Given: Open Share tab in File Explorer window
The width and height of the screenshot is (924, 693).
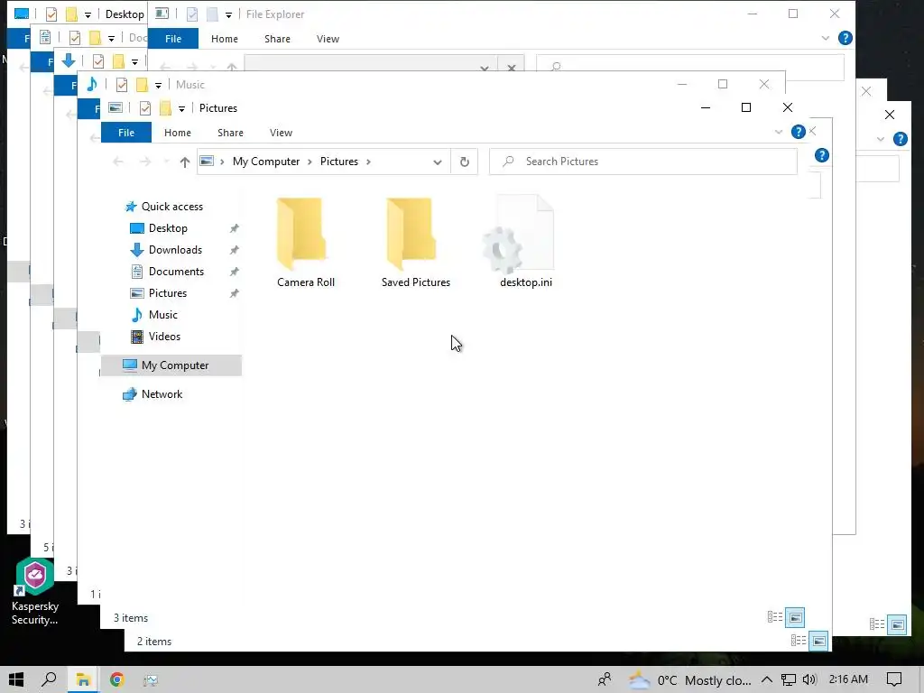Looking at the screenshot, I should 277,39.
